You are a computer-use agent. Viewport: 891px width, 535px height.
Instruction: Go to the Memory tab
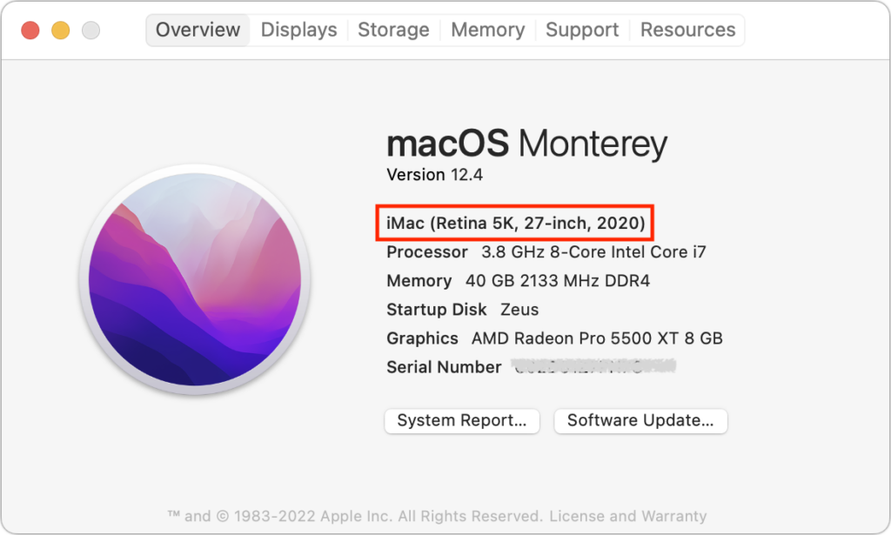(x=487, y=30)
